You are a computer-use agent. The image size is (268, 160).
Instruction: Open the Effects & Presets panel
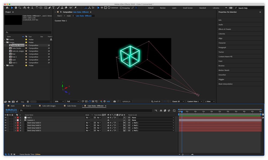[x=225, y=29]
